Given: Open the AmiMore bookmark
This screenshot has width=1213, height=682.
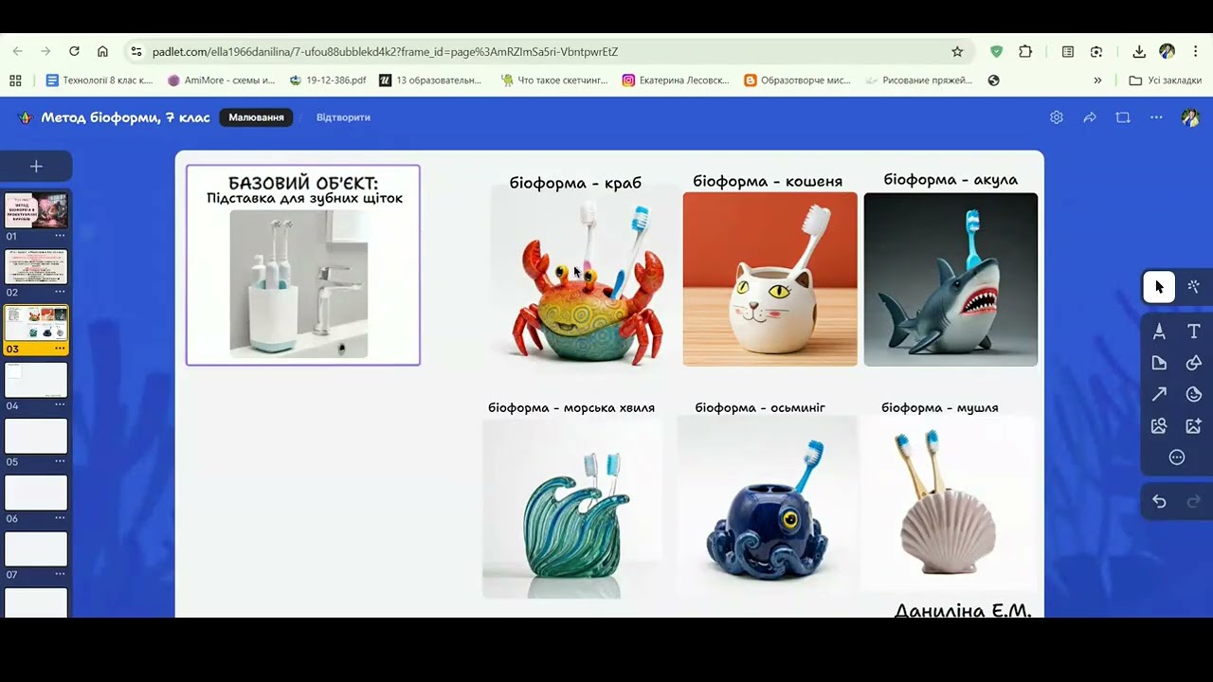Looking at the screenshot, I should coord(222,81).
